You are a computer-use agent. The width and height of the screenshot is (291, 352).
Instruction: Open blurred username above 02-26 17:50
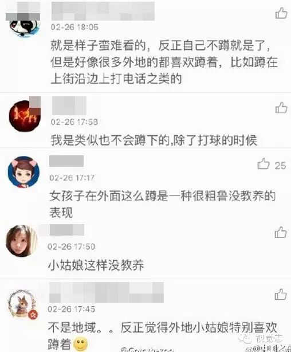click(67, 230)
